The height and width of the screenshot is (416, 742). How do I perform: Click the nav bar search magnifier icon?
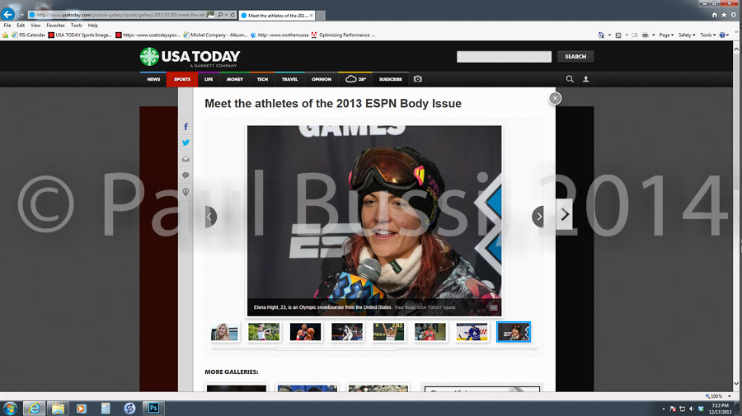tap(570, 79)
